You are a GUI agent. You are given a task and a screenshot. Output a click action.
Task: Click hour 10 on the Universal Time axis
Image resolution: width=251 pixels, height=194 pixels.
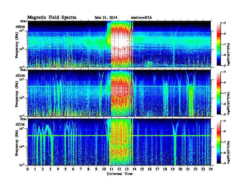point(104,169)
